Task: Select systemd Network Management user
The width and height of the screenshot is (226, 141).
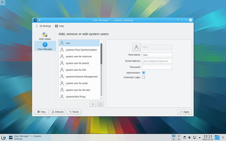Action: pyautogui.click(x=79, y=77)
